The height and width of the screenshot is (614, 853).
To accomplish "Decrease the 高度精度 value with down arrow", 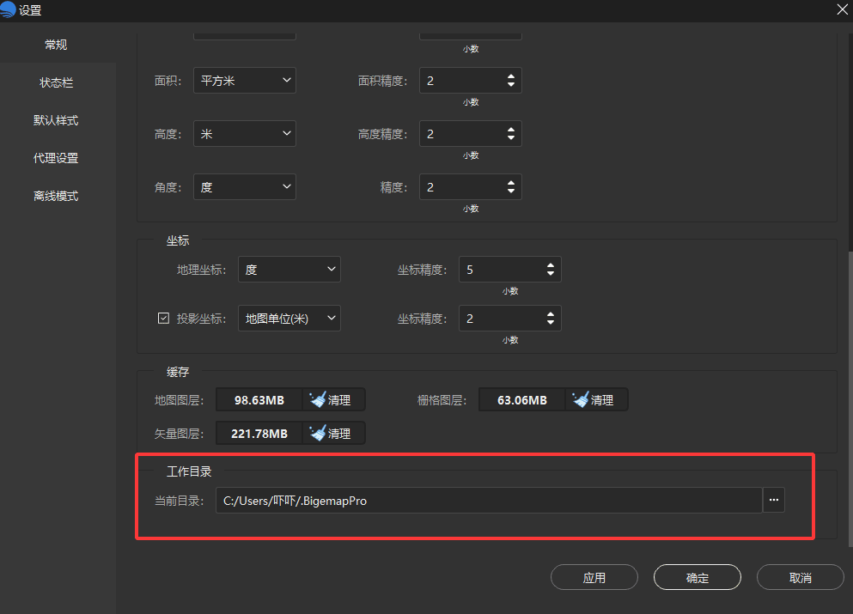I will point(511,137).
